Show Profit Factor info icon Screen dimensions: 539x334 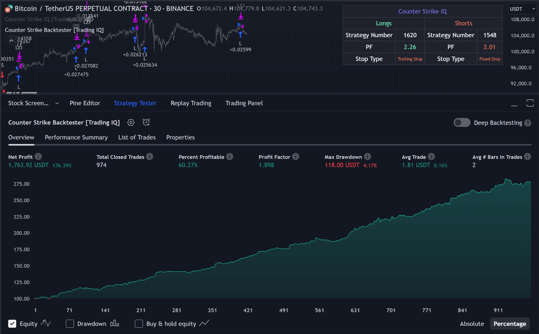(296, 157)
